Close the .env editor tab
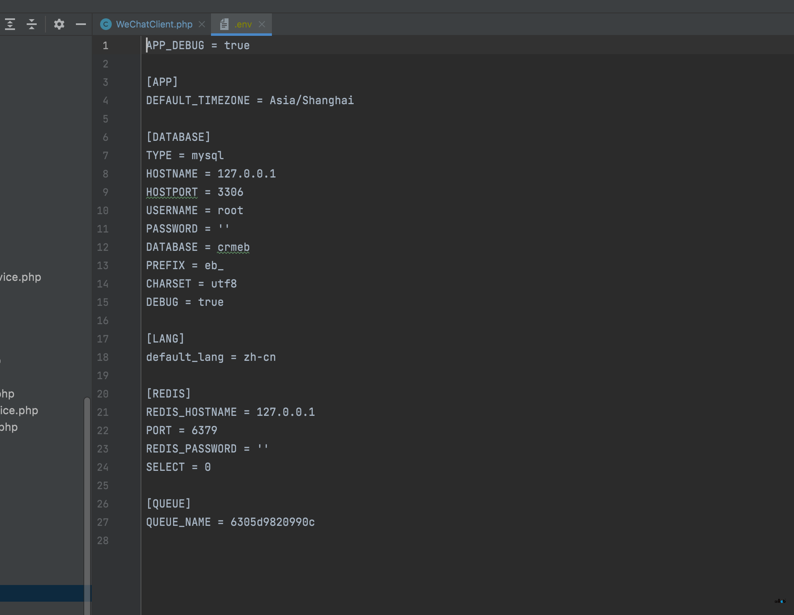This screenshot has width=794, height=615. [262, 24]
